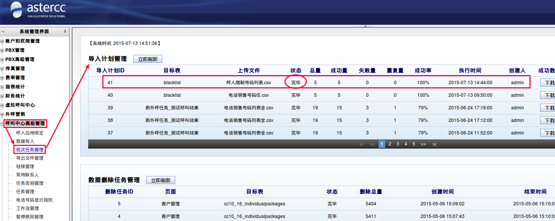Click the panel collapse handle above content
The image size is (555, 221).
click(x=365, y=26)
